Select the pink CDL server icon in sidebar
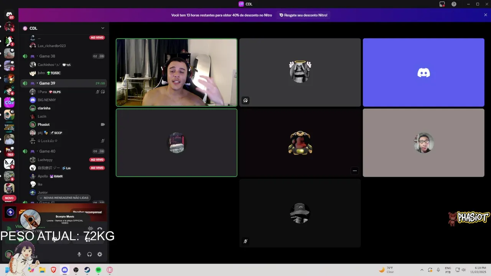491x276 pixels. tap(9, 102)
